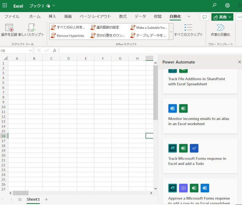242x205 pixels.
Task: Run the 選択範囲の固定 script
Action: pyautogui.click(x=105, y=27)
